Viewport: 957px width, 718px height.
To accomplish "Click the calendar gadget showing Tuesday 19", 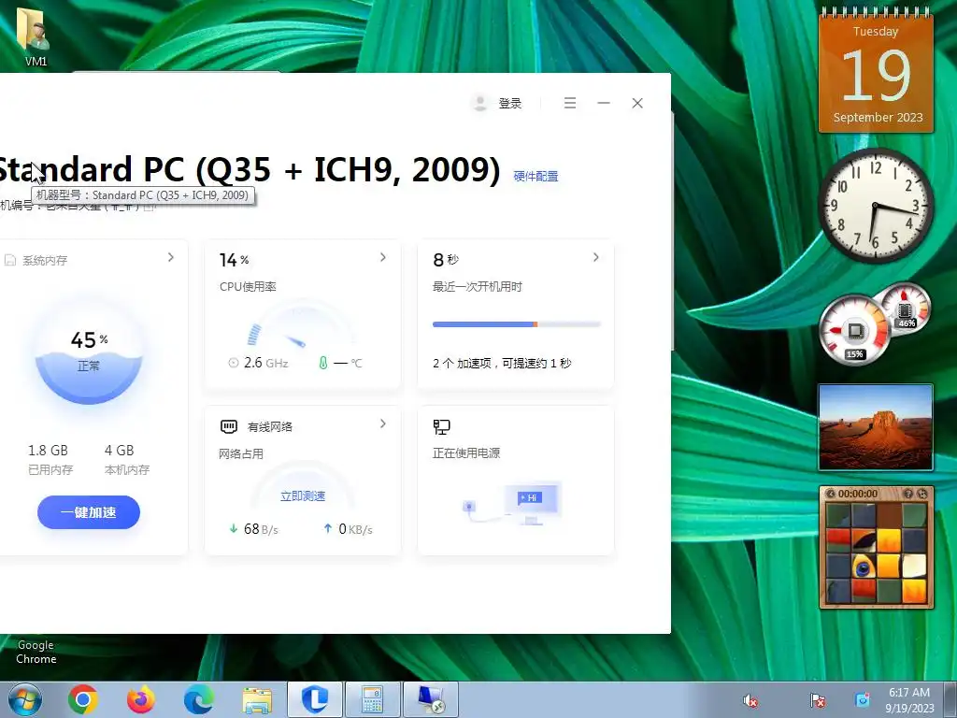I will [x=876, y=71].
